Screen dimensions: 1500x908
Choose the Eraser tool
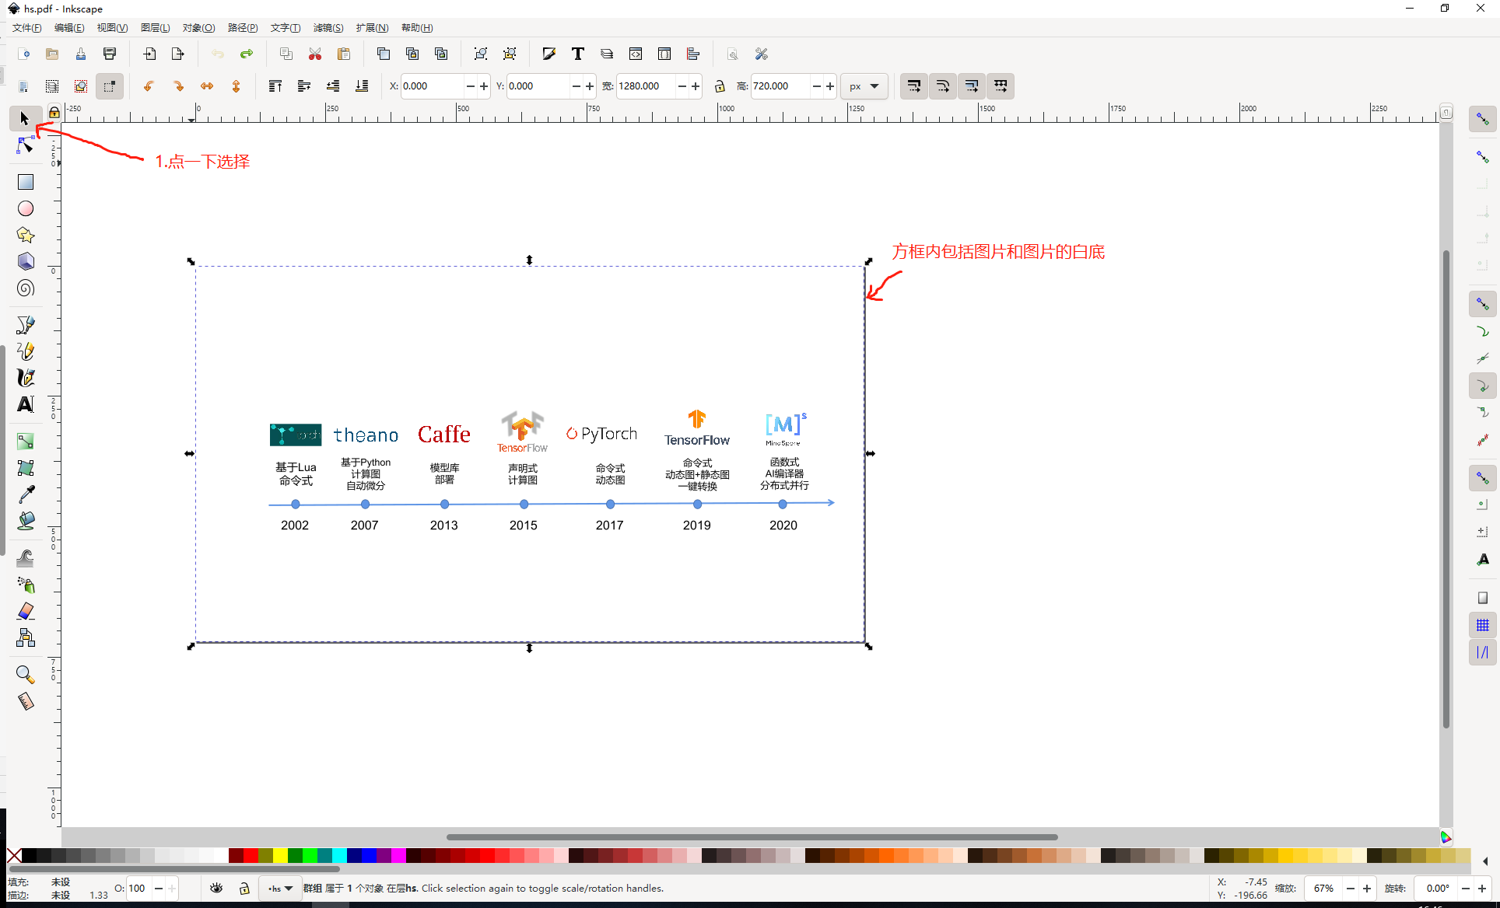tap(26, 611)
